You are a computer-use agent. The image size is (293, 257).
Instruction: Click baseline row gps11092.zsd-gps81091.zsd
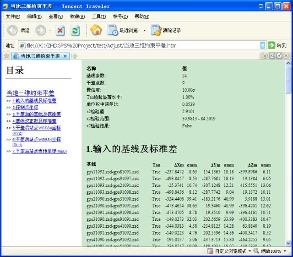point(179,172)
